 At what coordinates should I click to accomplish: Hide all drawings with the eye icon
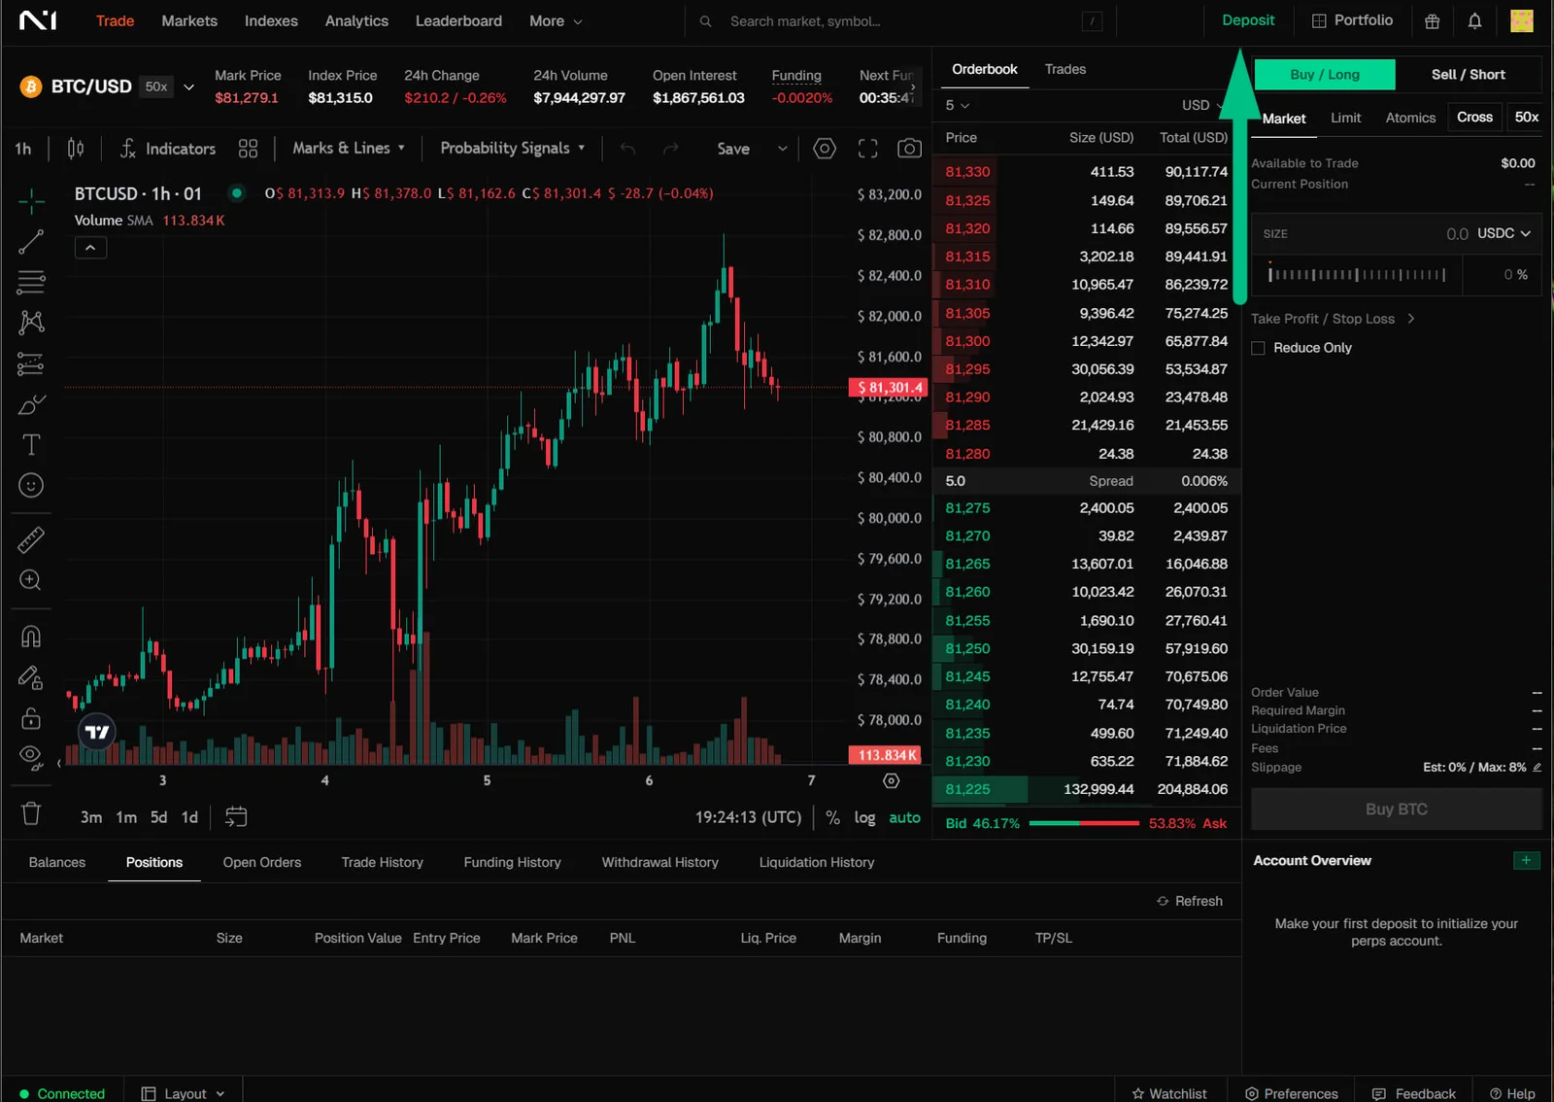(31, 758)
